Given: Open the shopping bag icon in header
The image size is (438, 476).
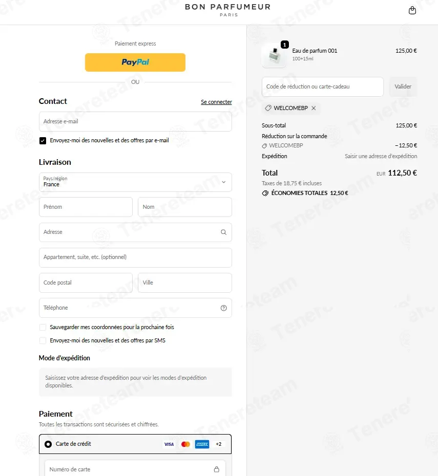Looking at the screenshot, I should point(412,10).
